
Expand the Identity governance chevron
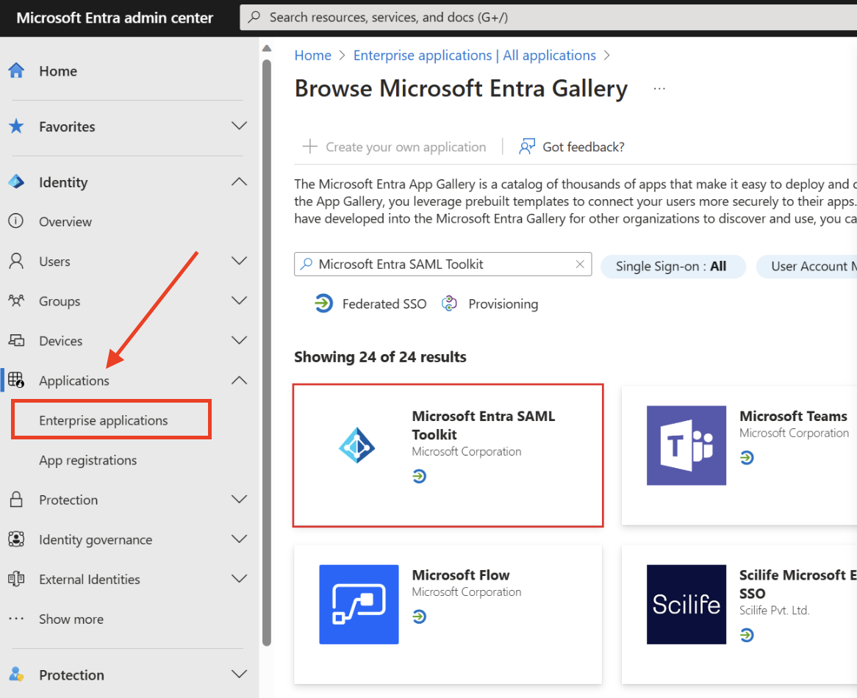(239, 539)
